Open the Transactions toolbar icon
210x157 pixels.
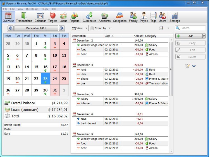24,17
